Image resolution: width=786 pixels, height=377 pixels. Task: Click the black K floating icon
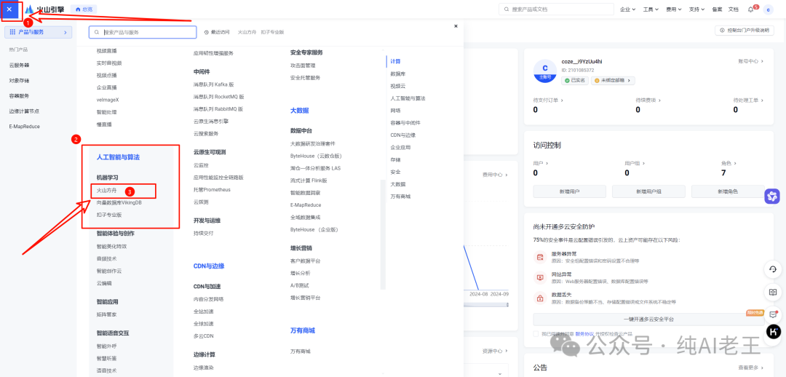[773, 331]
